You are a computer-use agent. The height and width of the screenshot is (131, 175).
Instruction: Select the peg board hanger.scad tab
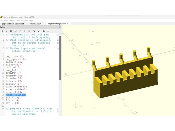[x=57, y=24]
